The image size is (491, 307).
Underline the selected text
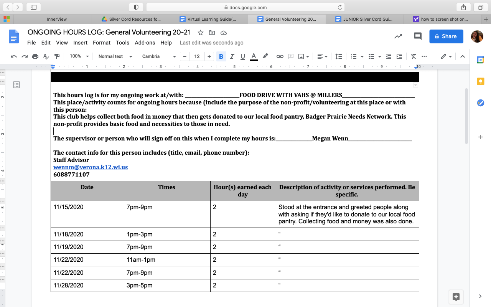[x=242, y=56]
